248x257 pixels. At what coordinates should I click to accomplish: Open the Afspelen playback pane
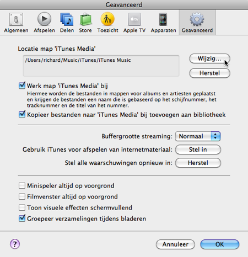click(44, 23)
